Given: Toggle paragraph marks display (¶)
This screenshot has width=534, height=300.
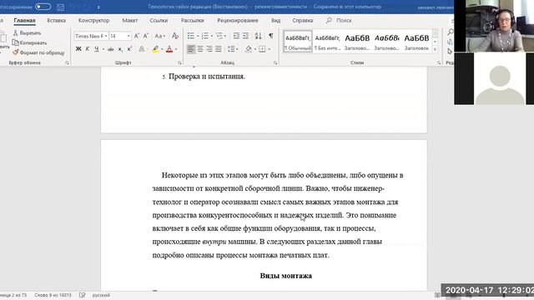Looking at the screenshot, I should point(270,36).
